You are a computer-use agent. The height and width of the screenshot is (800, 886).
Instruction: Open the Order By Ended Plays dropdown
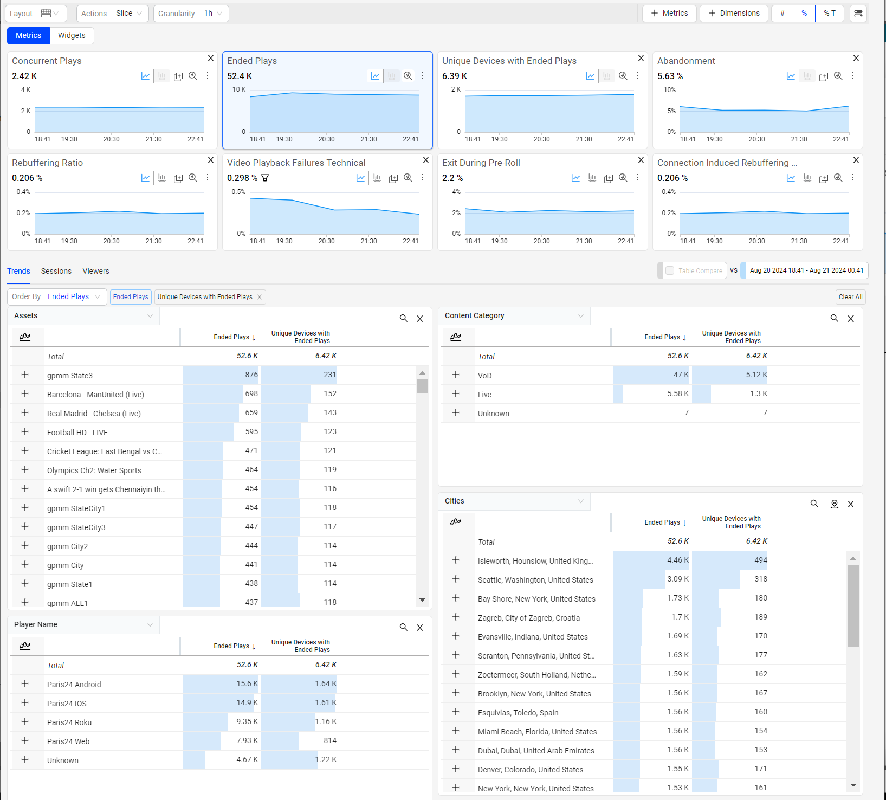coord(74,296)
